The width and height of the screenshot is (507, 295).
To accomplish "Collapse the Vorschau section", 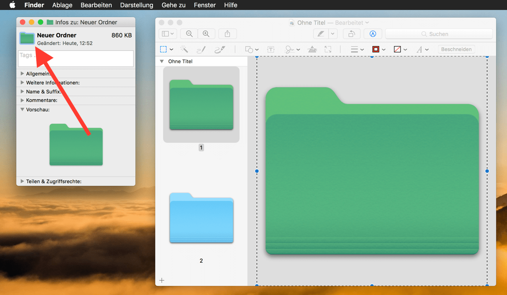I will pos(22,110).
